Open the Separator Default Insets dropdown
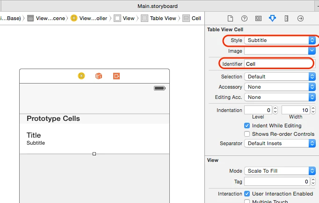 (x=280, y=143)
